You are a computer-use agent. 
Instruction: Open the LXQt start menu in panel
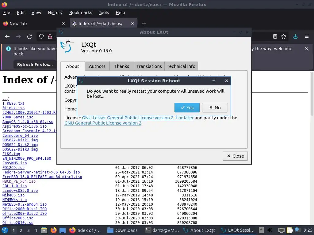[5, 230]
